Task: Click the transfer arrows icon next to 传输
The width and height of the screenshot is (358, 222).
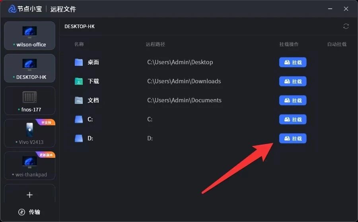Action: point(22,212)
